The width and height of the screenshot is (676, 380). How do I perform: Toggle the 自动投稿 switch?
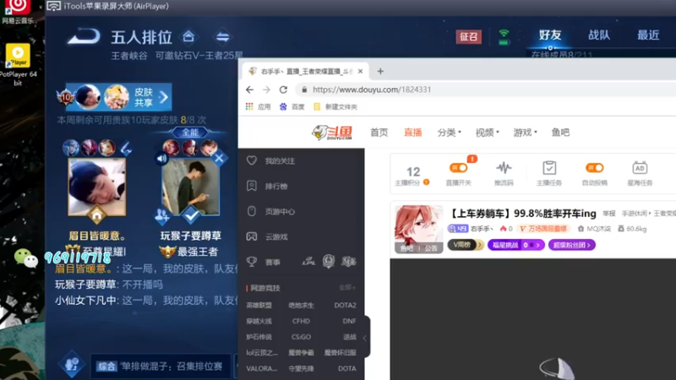click(x=595, y=167)
